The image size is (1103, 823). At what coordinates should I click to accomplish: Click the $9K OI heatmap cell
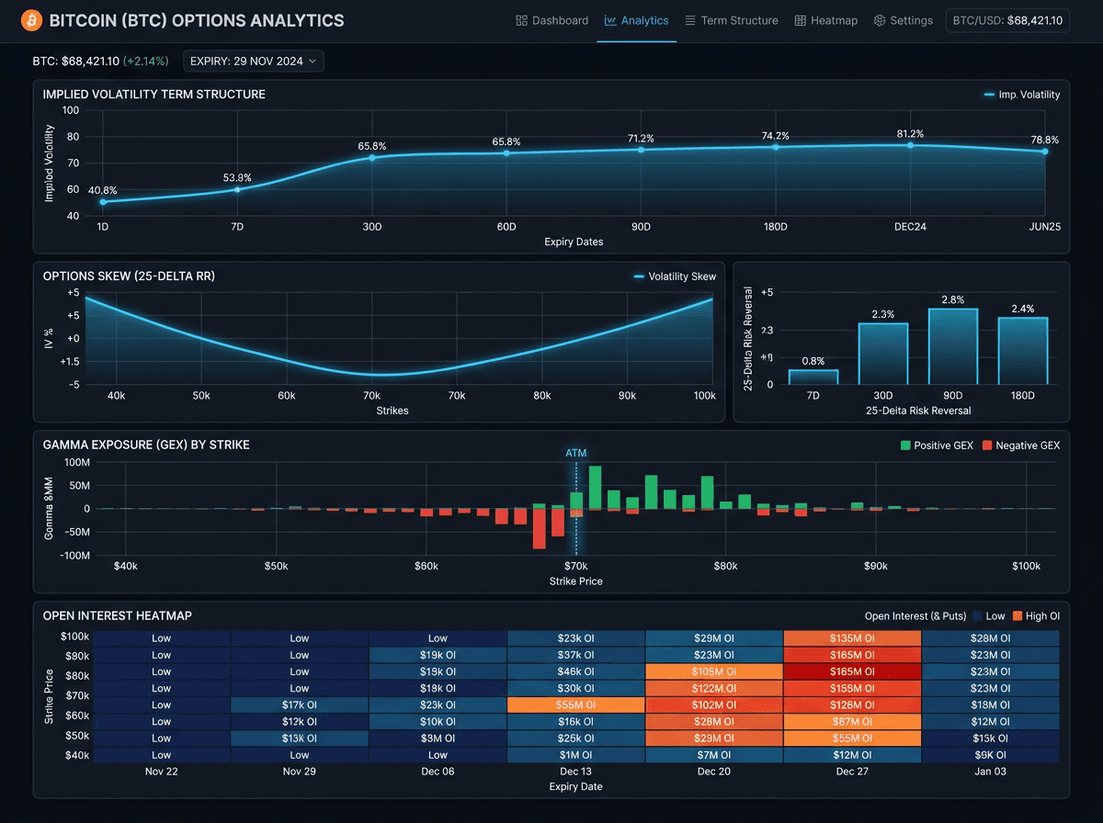pyautogui.click(x=991, y=755)
